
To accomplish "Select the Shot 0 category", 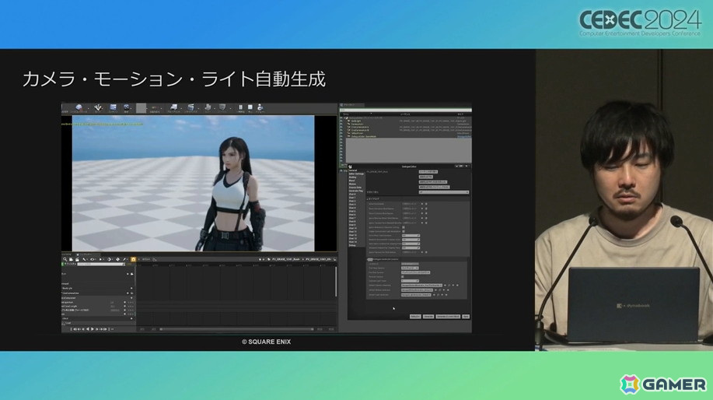I will 352,195.
